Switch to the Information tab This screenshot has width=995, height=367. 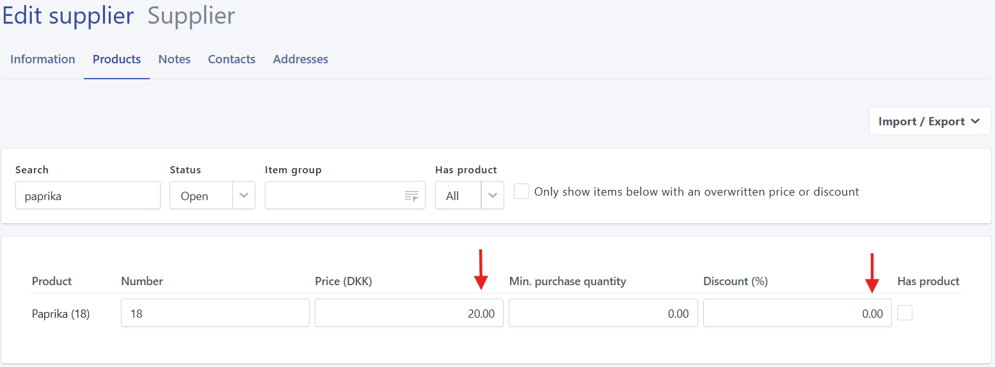(x=43, y=59)
